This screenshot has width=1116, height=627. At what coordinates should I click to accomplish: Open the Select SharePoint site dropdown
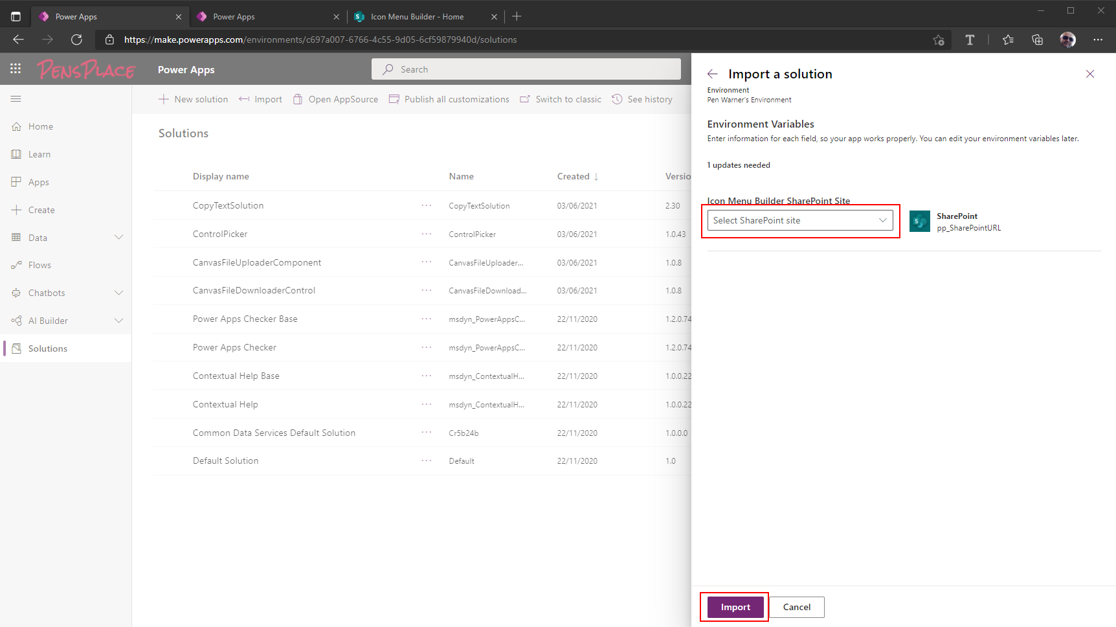(799, 220)
